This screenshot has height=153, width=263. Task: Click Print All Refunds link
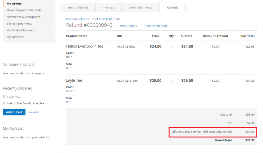click(77, 19)
